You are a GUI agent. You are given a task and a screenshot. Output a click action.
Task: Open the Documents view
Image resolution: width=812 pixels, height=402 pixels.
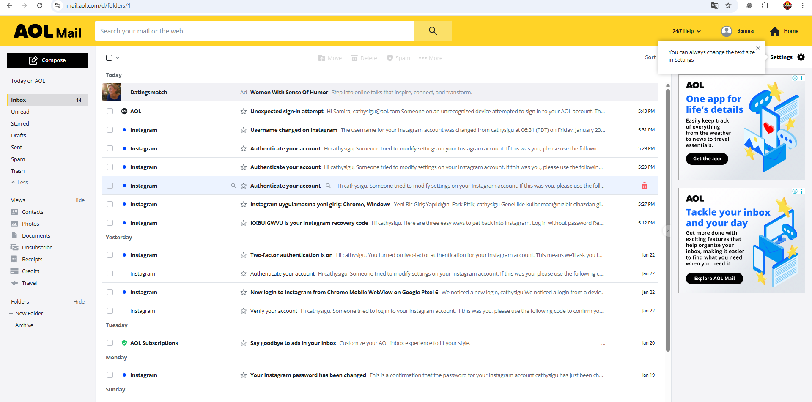point(36,235)
